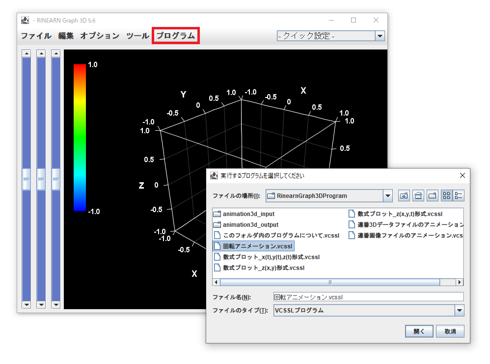The image size is (490, 364).
Task: Close the program selection dialog
Action: (463, 175)
